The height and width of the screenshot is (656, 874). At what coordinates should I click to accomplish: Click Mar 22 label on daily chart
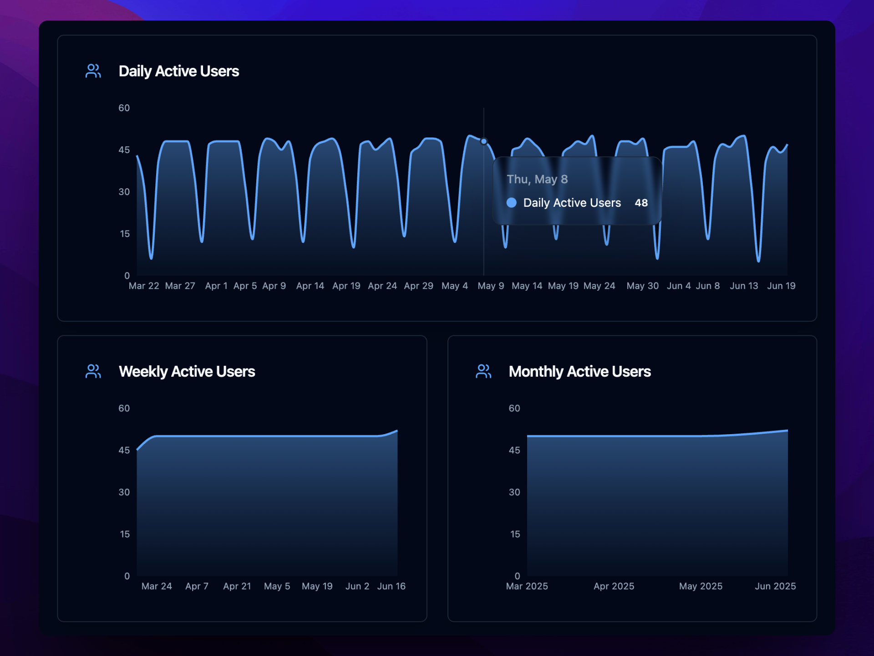pos(144,286)
